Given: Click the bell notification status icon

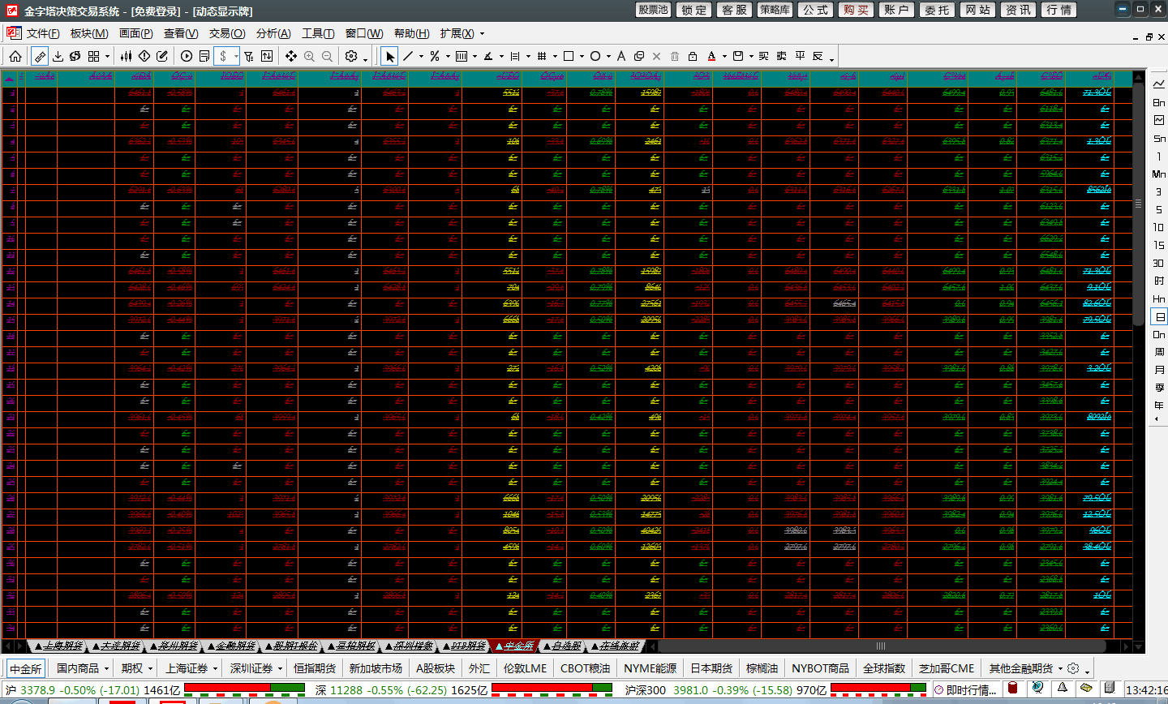Looking at the screenshot, I should (x=1062, y=689).
